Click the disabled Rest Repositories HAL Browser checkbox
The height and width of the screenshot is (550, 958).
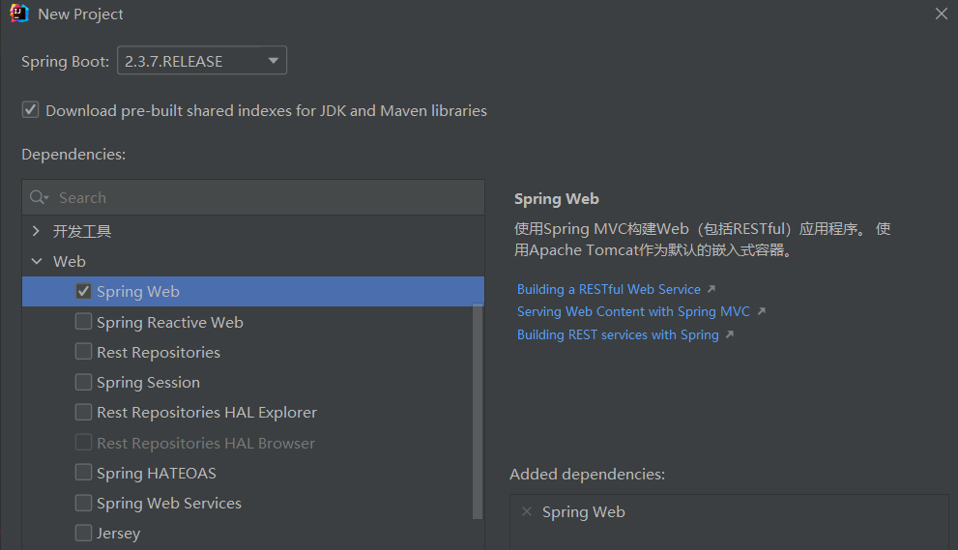click(x=84, y=443)
